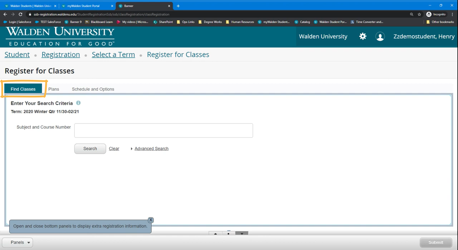
Task: Open a new browser tab
Action: click(178, 6)
